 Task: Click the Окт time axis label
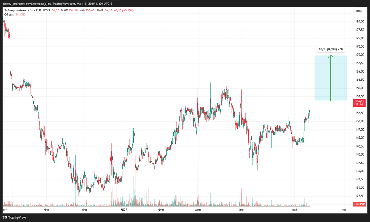4,210
